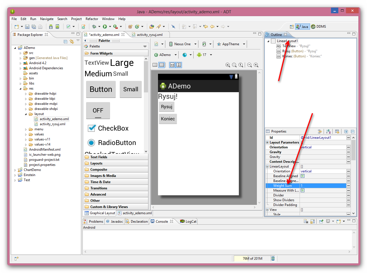Click Link with Editor in Package Explorer
Viewport: 368px width, 273px height.
point(72,42)
